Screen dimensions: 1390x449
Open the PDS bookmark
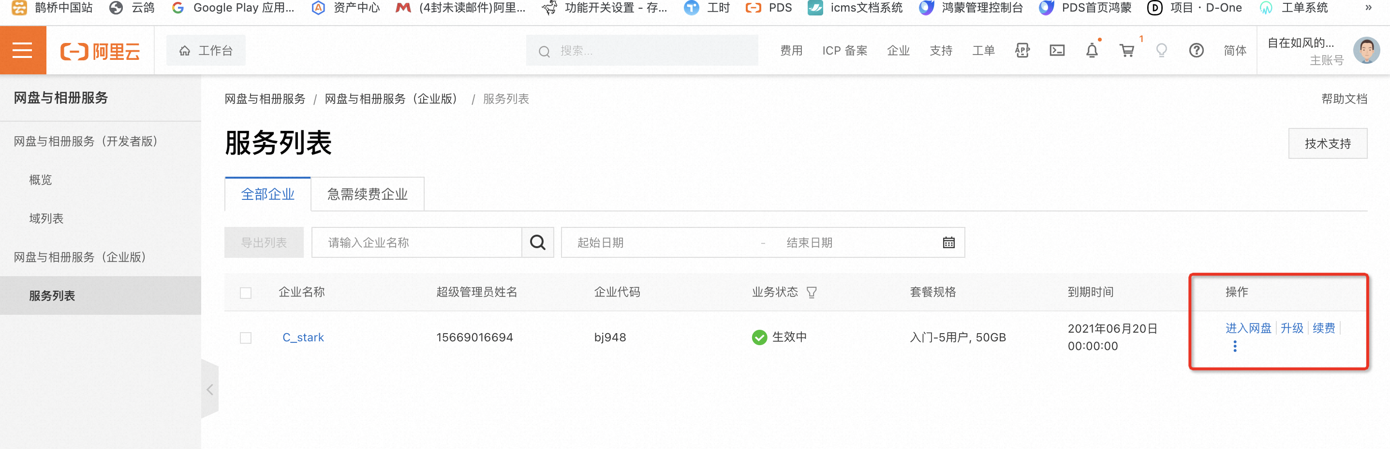click(769, 8)
